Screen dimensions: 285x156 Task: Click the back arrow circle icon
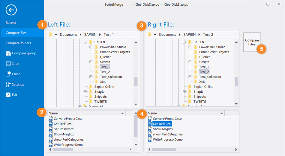pyautogui.click(x=11, y=10)
